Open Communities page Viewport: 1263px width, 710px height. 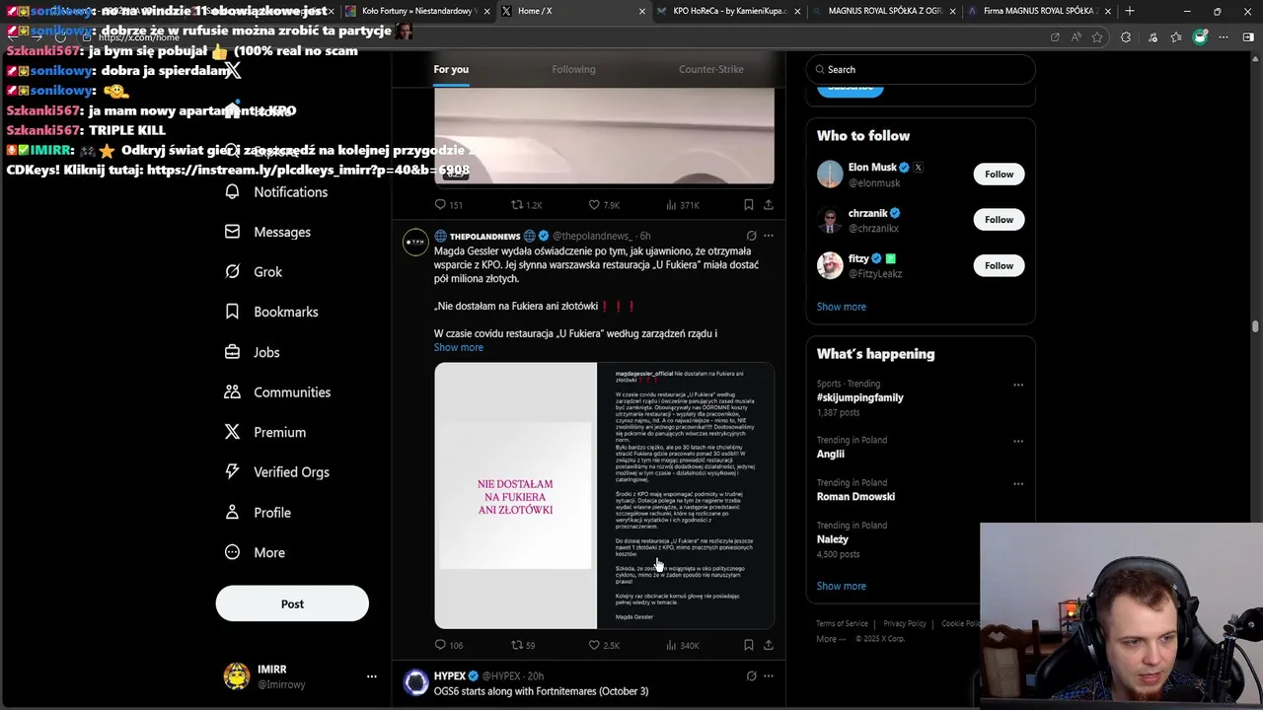pos(277,391)
